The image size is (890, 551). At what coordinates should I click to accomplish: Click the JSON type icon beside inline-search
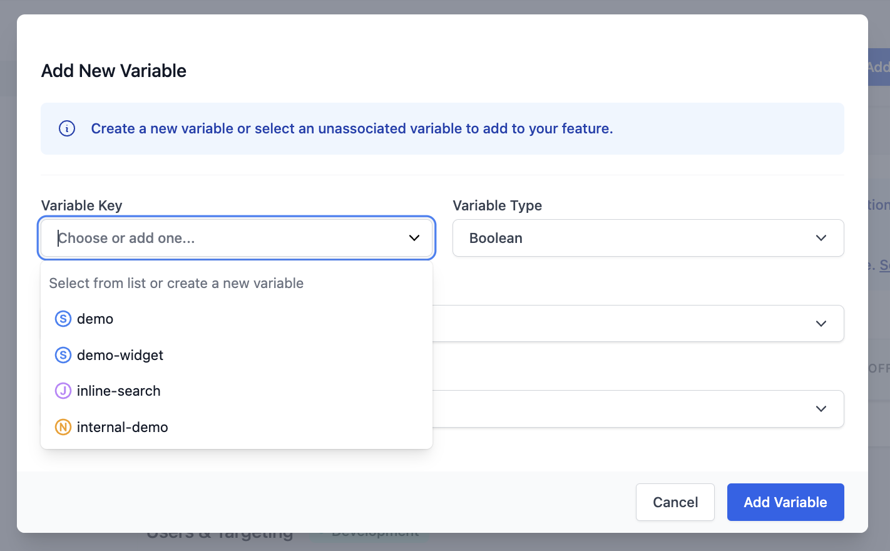[x=63, y=391]
